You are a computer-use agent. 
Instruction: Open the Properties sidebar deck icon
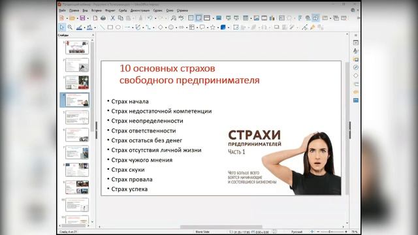pos(355,42)
